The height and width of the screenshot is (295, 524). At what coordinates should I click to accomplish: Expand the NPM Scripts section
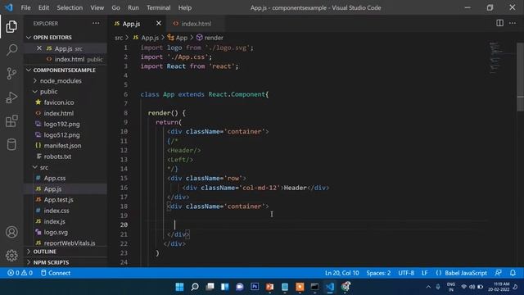[x=65, y=262]
